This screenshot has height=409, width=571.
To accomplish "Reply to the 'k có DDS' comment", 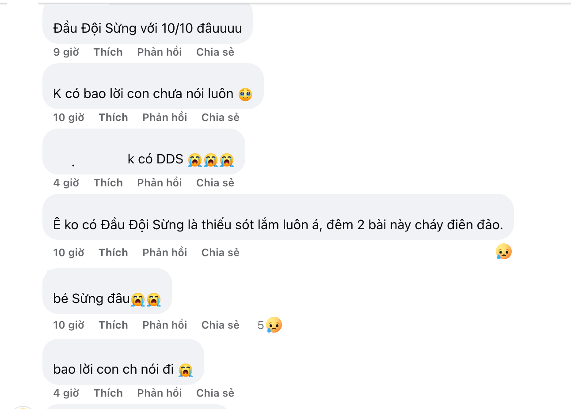I will (160, 183).
